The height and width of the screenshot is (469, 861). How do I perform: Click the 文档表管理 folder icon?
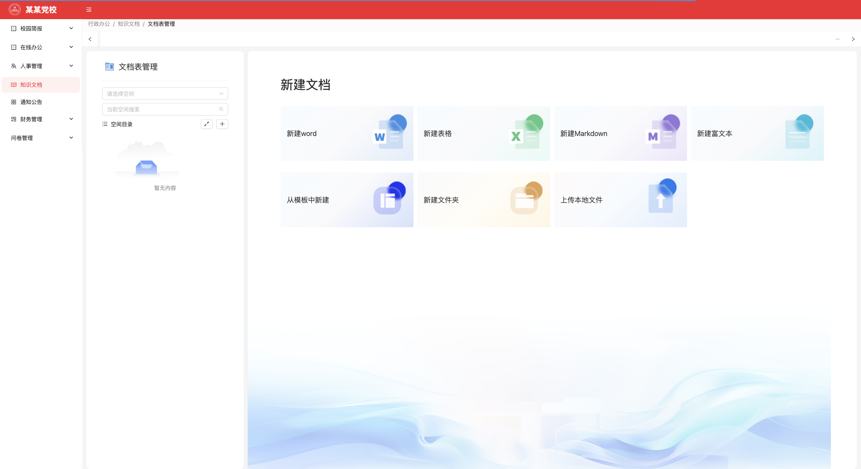coord(110,67)
